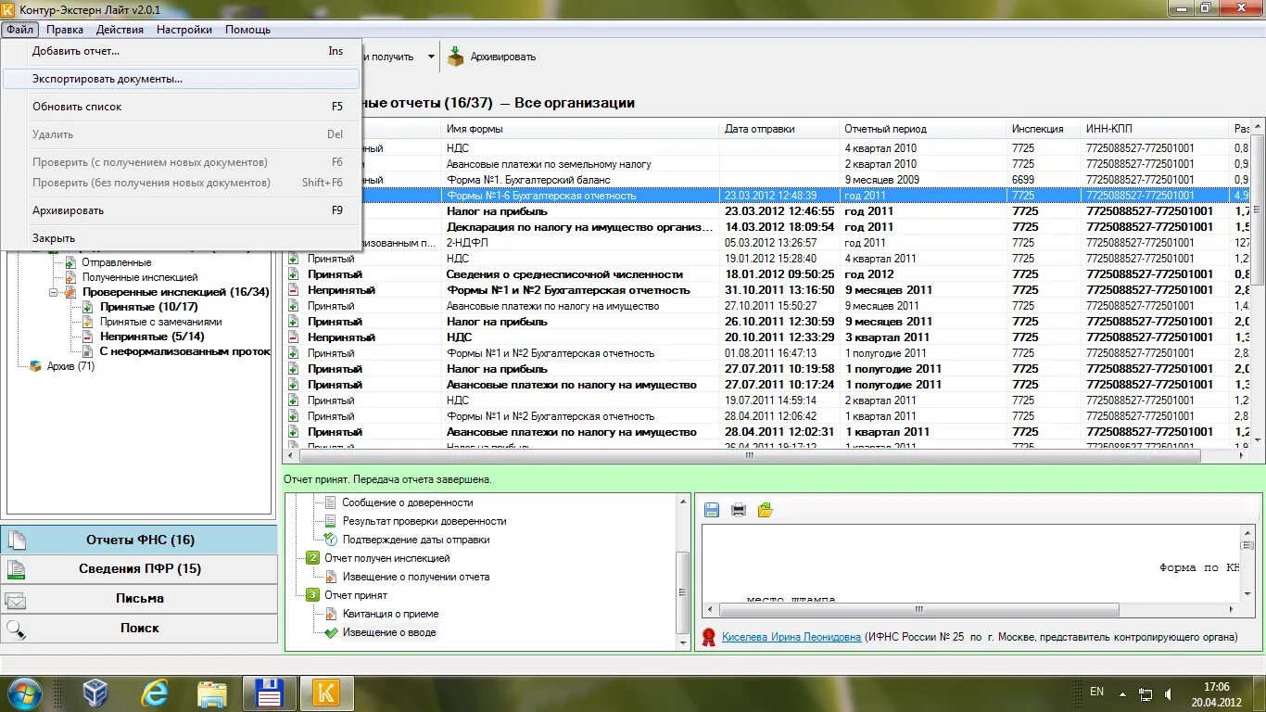This screenshot has width=1266, height=712.
Task: Click the green checkmark icon of Извещение о вводе
Action: tap(331, 632)
